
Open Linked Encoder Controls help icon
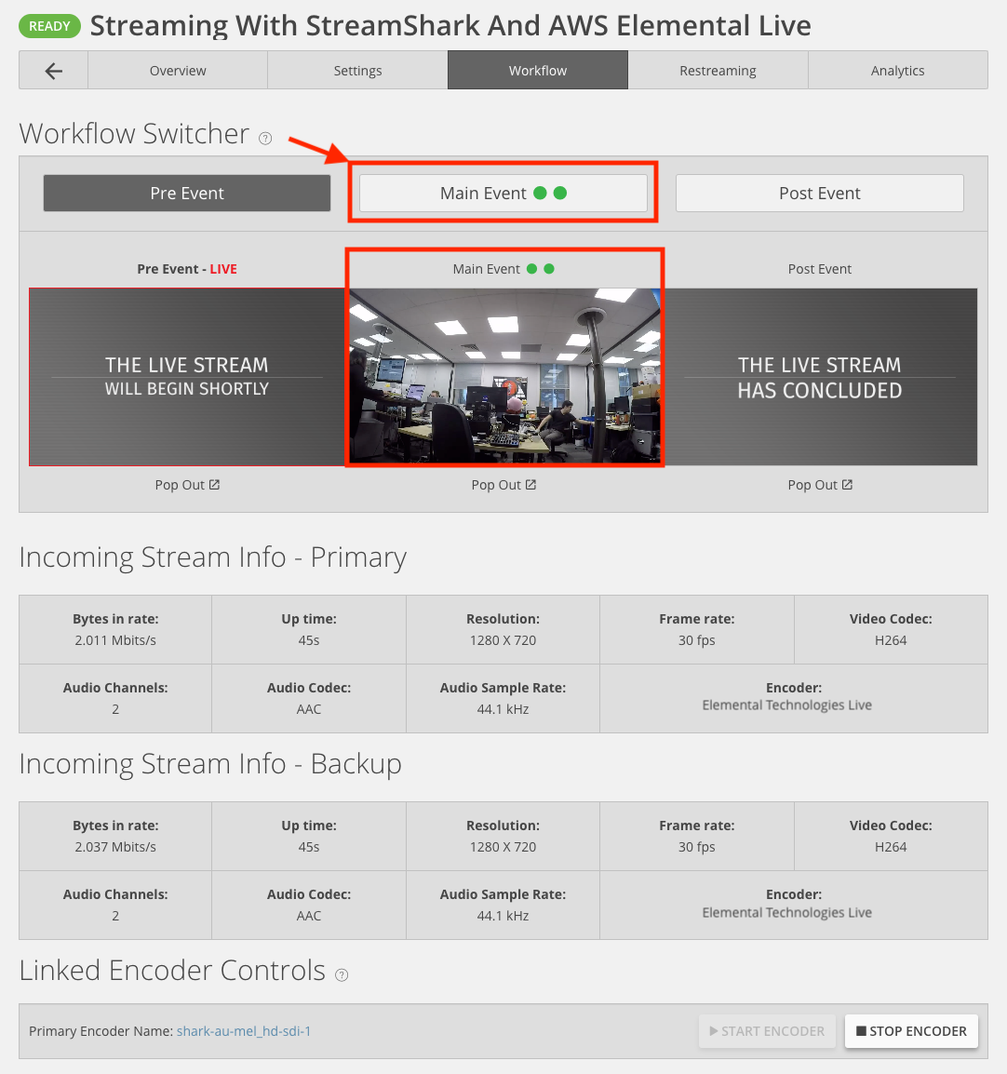[342, 974]
